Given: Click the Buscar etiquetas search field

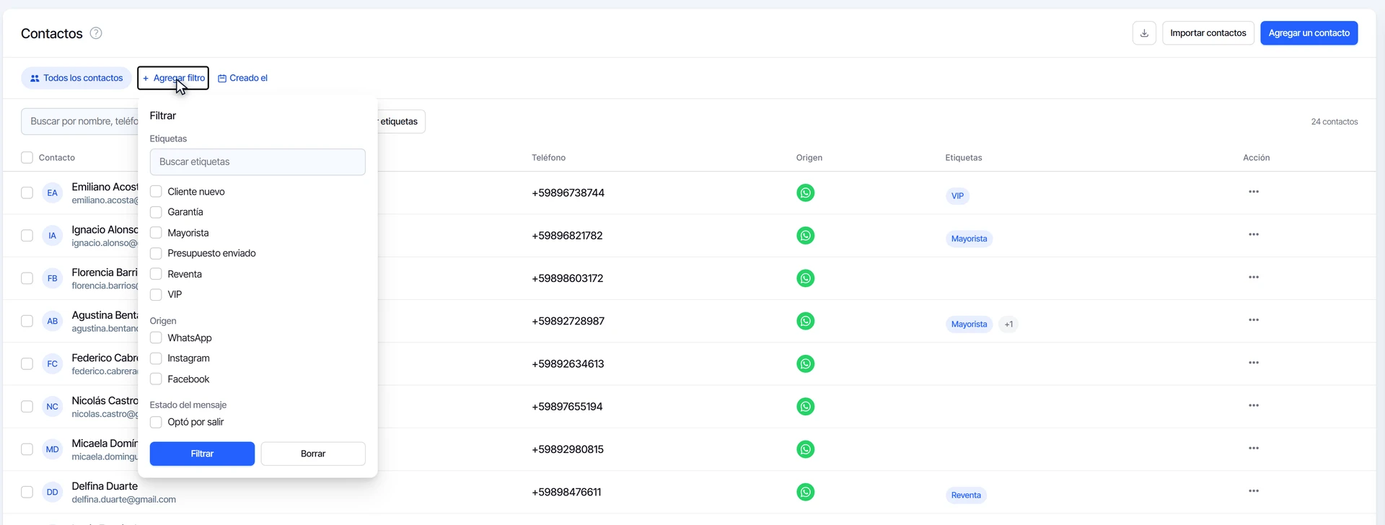Looking at the screenshot, I should point(258,162).
